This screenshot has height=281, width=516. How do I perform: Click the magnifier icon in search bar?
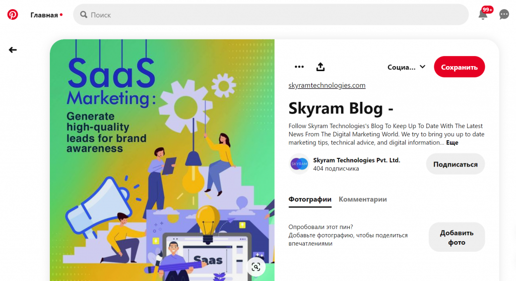(x=84, y=15)
